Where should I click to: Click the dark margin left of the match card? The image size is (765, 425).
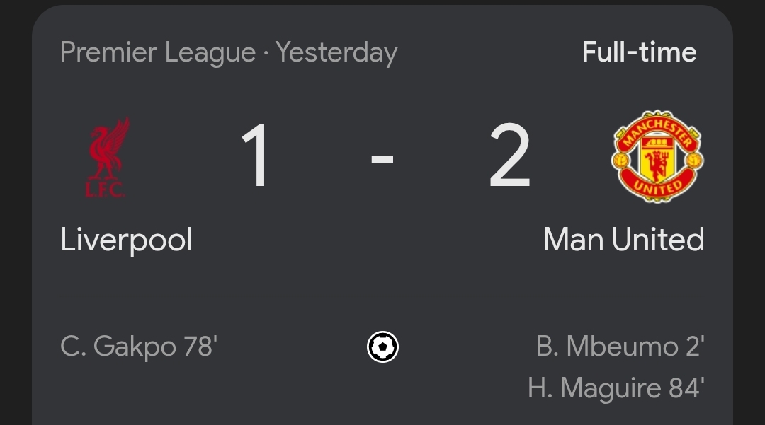point(16,212)
